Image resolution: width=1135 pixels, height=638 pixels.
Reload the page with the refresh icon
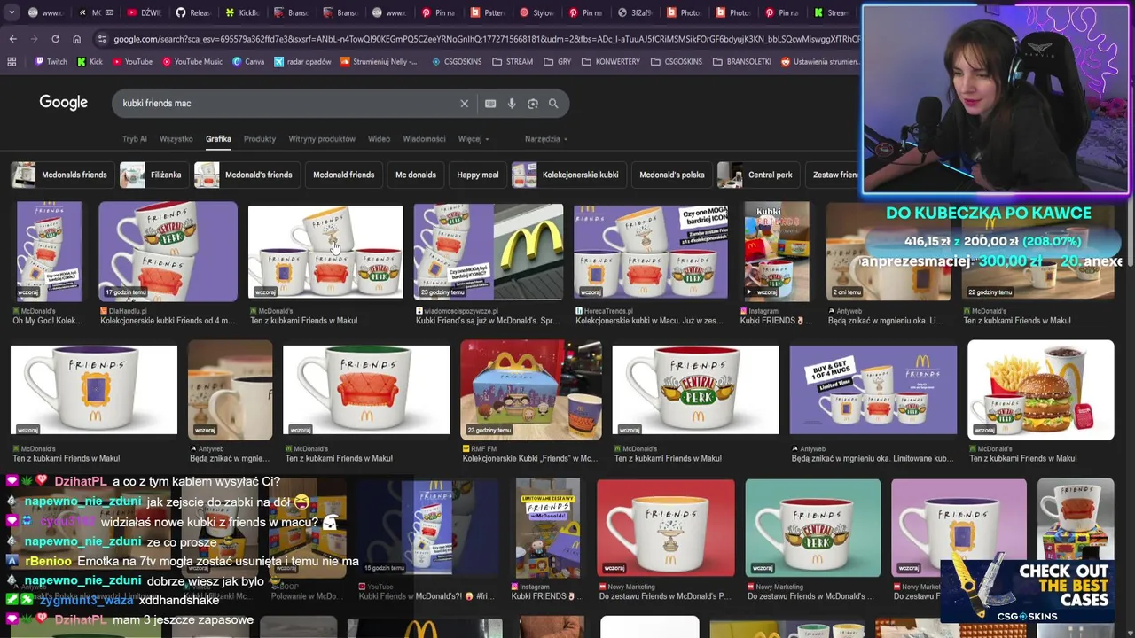tap(55, 39)
